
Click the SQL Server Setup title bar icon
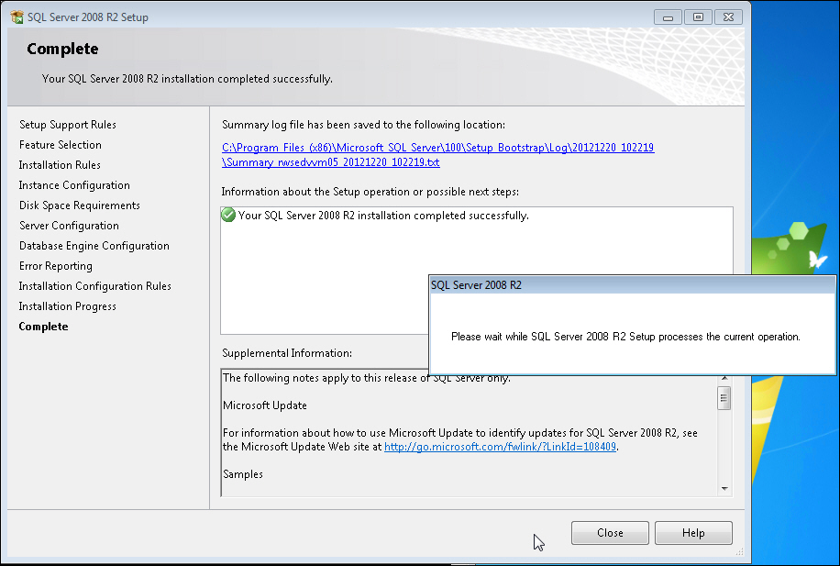17,17
